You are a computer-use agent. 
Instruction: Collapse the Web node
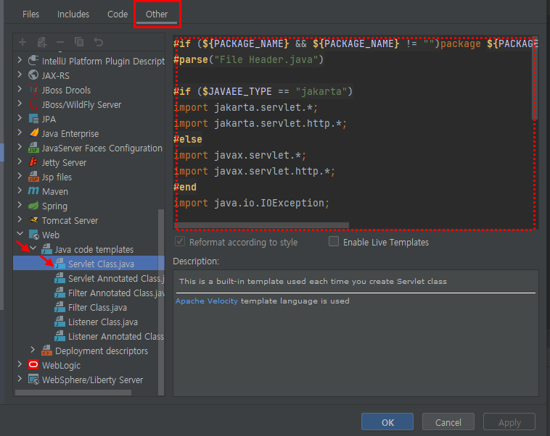tap(20, 234)
